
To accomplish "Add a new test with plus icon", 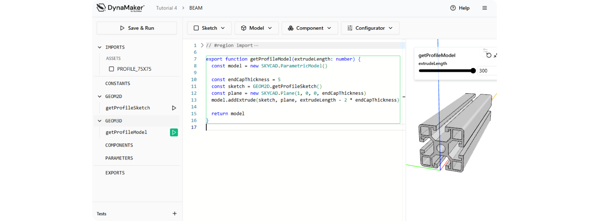I will point(174,214).
